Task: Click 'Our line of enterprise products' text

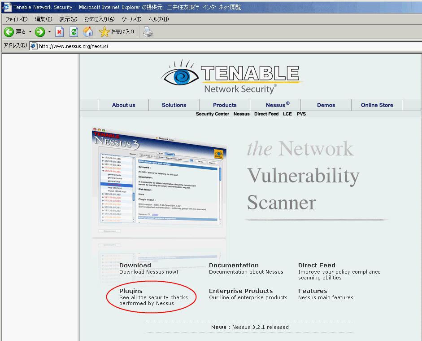Action: click(248, 297)
